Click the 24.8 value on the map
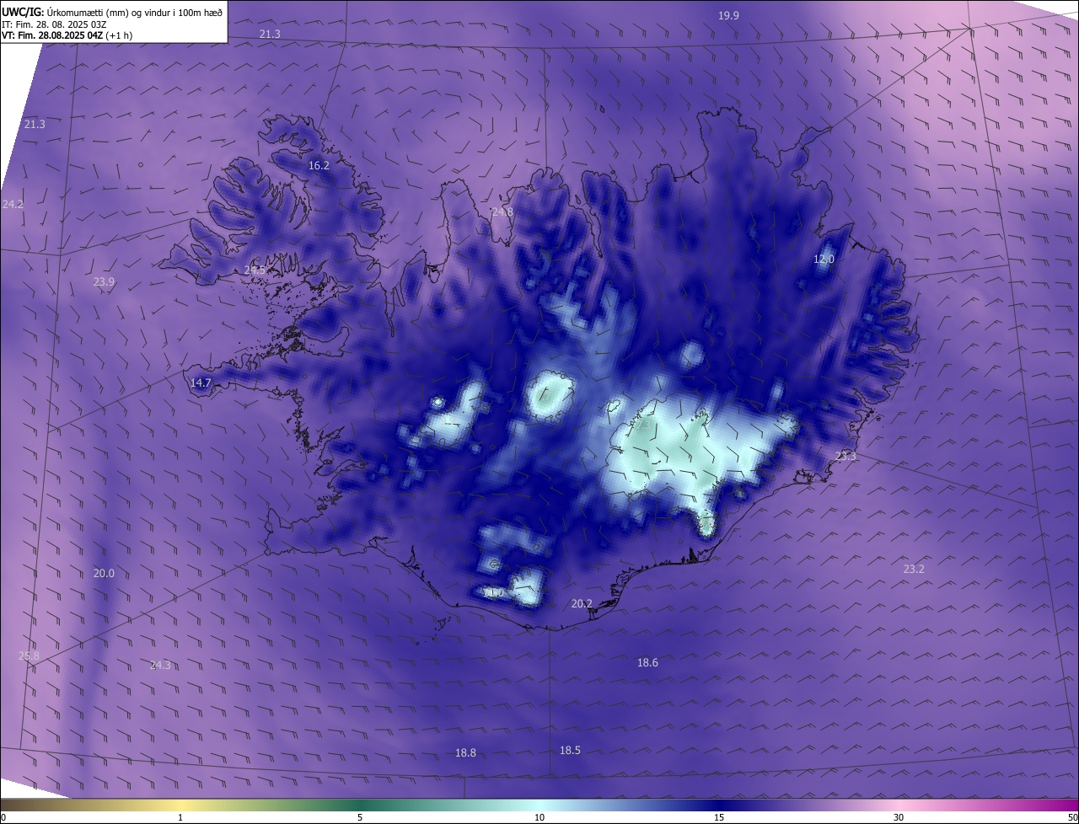The width and height of the screenshot is (1079, 824). pyautogui.click(x=502, y=212)
